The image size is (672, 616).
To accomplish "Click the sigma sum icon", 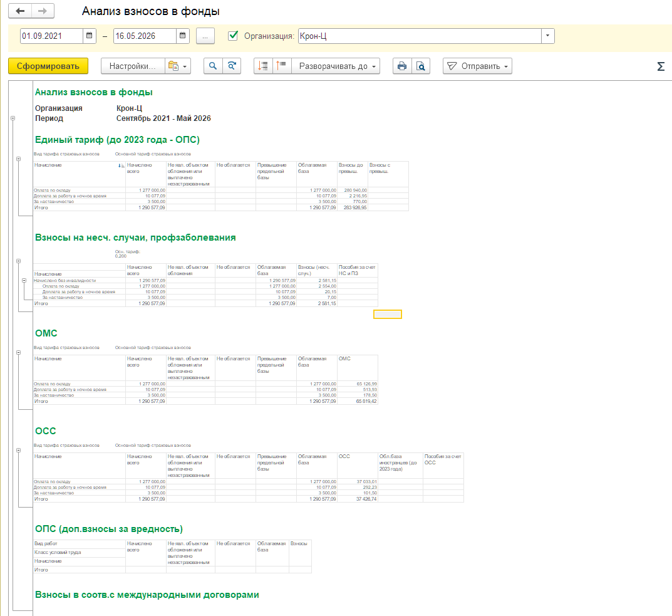I will tap(661, 66).
